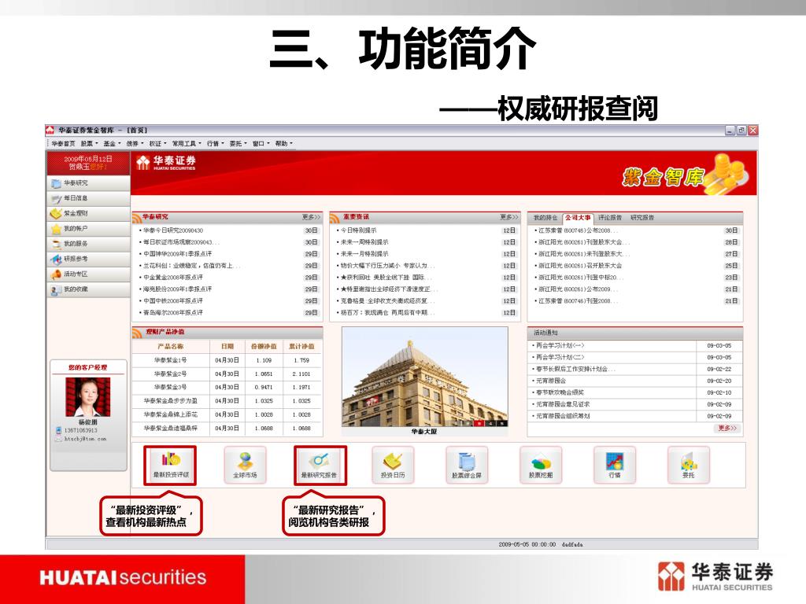Expand the 股票 dropdown menu
Image resolution: width=806 pixels, height=604 pixels.
(x=89, y=144)
